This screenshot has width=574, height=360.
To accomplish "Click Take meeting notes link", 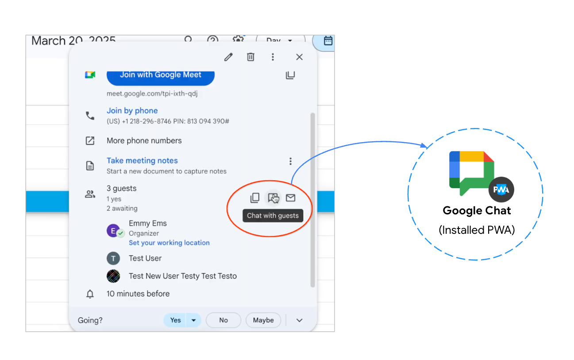I will click(x=142, y=161).
